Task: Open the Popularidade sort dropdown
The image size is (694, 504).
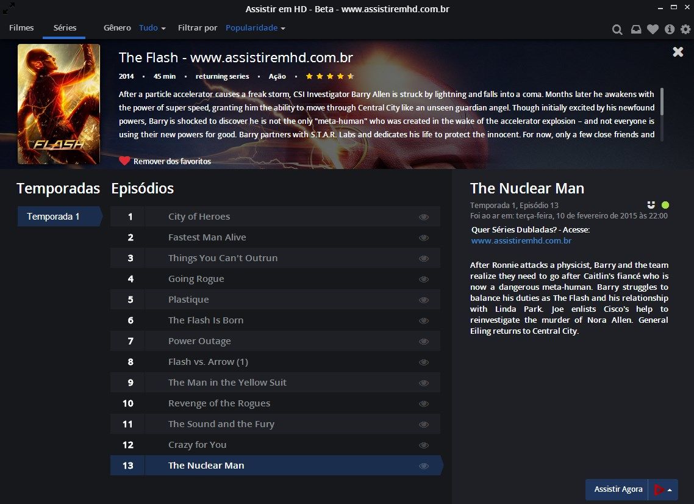Action: coord(256,28)
